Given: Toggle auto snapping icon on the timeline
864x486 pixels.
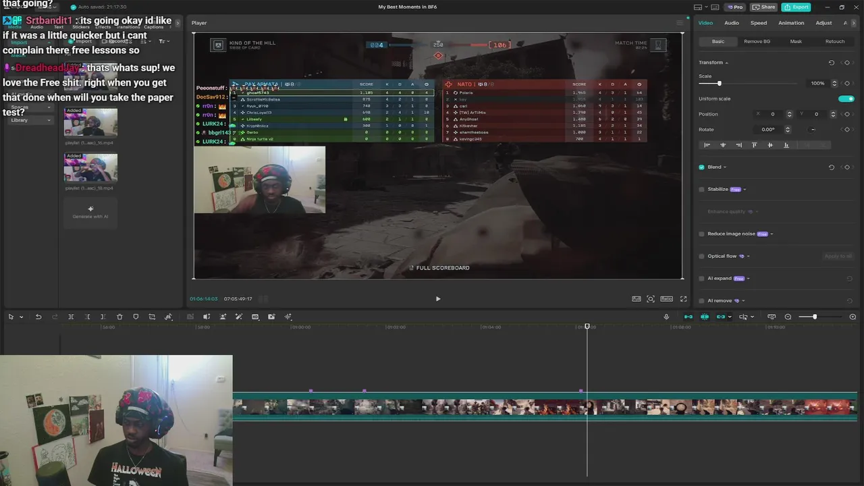Looking at the screenshot, I should pos(705,317).
